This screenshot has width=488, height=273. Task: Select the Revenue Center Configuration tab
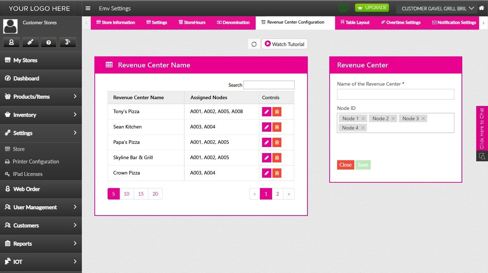point(295,22)
